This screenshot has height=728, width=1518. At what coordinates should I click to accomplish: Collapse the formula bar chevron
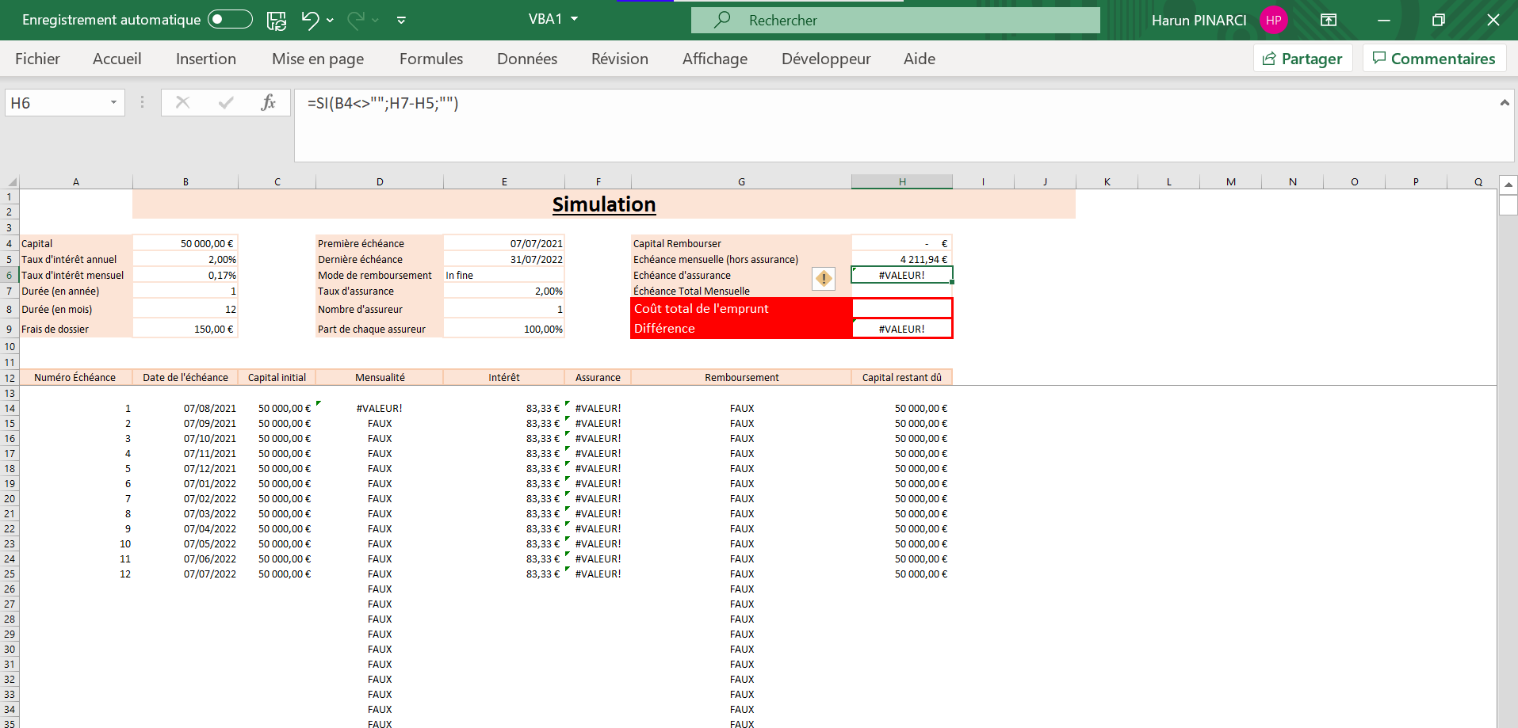[1505, 102]
